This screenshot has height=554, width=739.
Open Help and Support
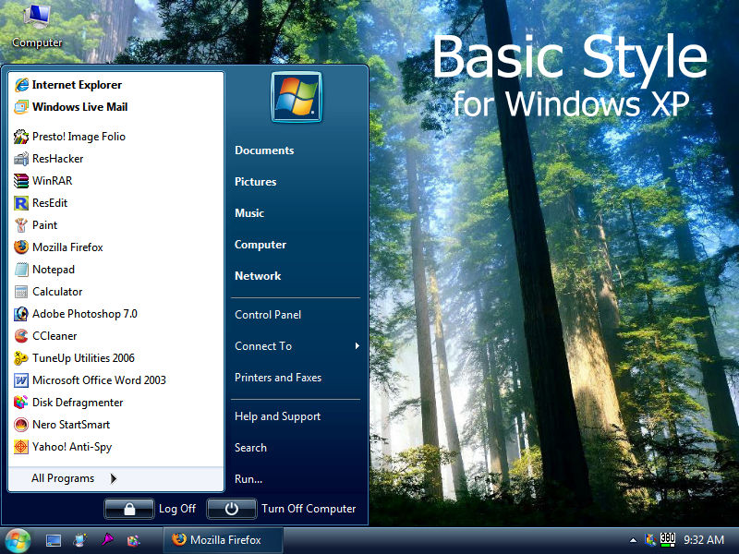278,416
